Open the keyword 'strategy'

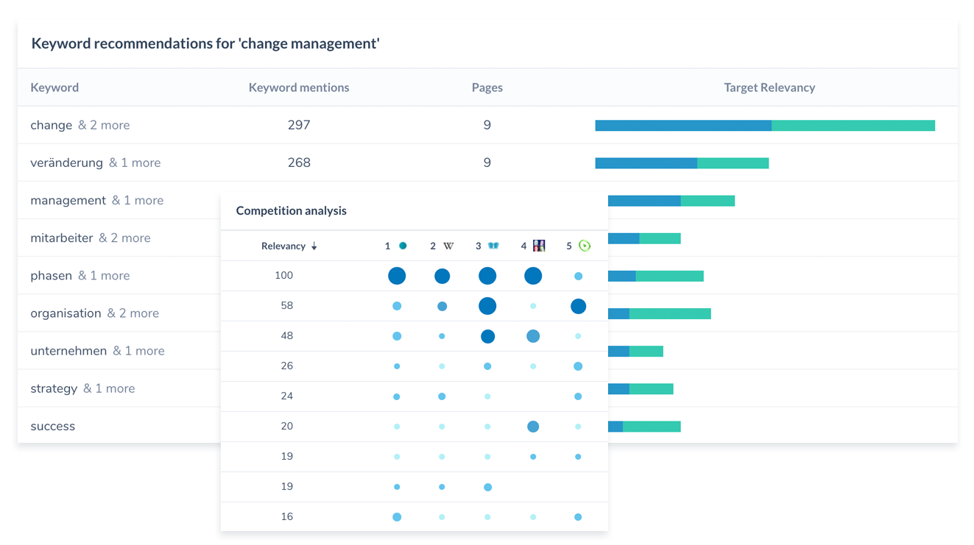[54, 388]
